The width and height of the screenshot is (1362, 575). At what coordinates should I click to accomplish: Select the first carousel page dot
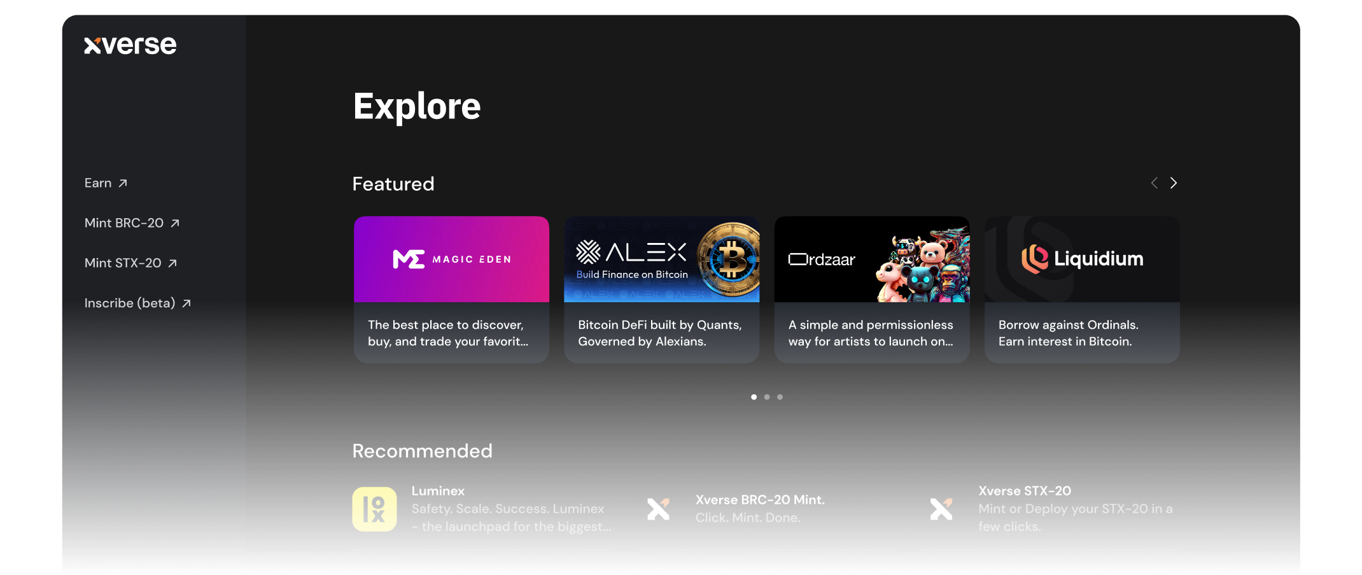coord(754,397)
